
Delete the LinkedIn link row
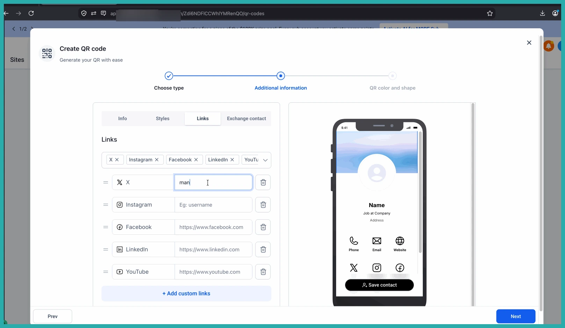pos(263,249)
